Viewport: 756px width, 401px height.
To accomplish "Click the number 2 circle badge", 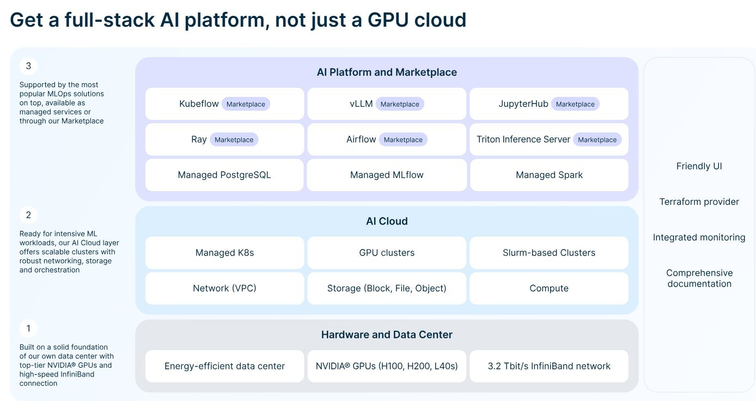I will coord(28,215).
